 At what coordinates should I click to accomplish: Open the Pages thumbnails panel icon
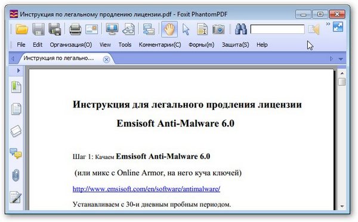(x=16, y=109)
